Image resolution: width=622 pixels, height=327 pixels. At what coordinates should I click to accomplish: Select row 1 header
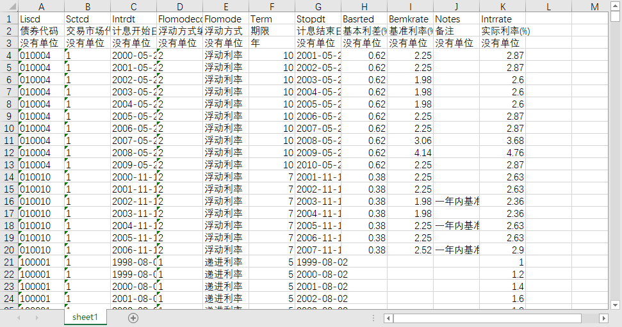click(9, 19)
